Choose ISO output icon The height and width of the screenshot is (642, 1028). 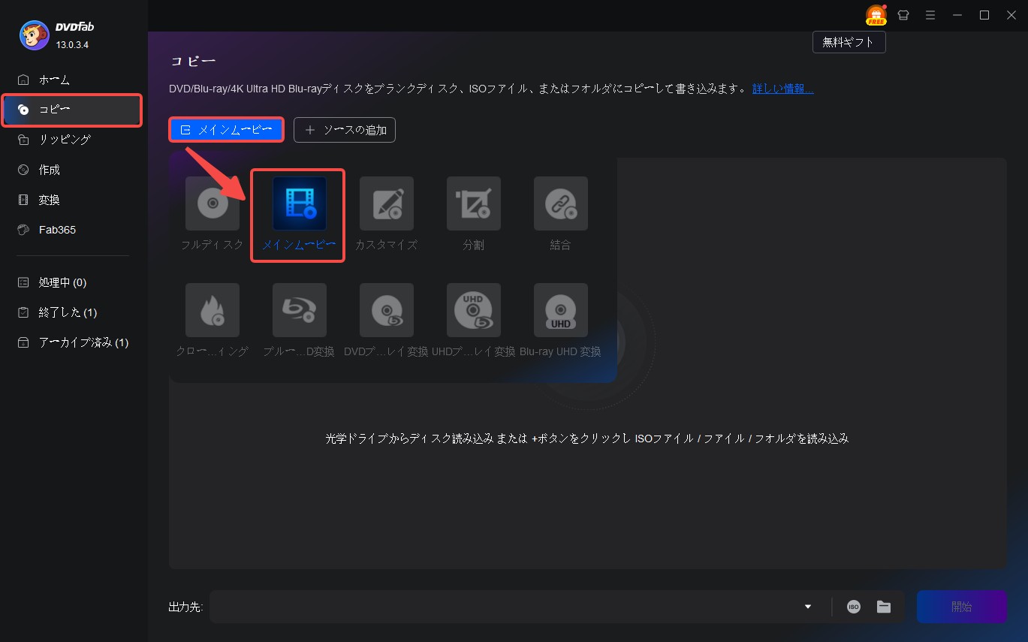point(854,607)
